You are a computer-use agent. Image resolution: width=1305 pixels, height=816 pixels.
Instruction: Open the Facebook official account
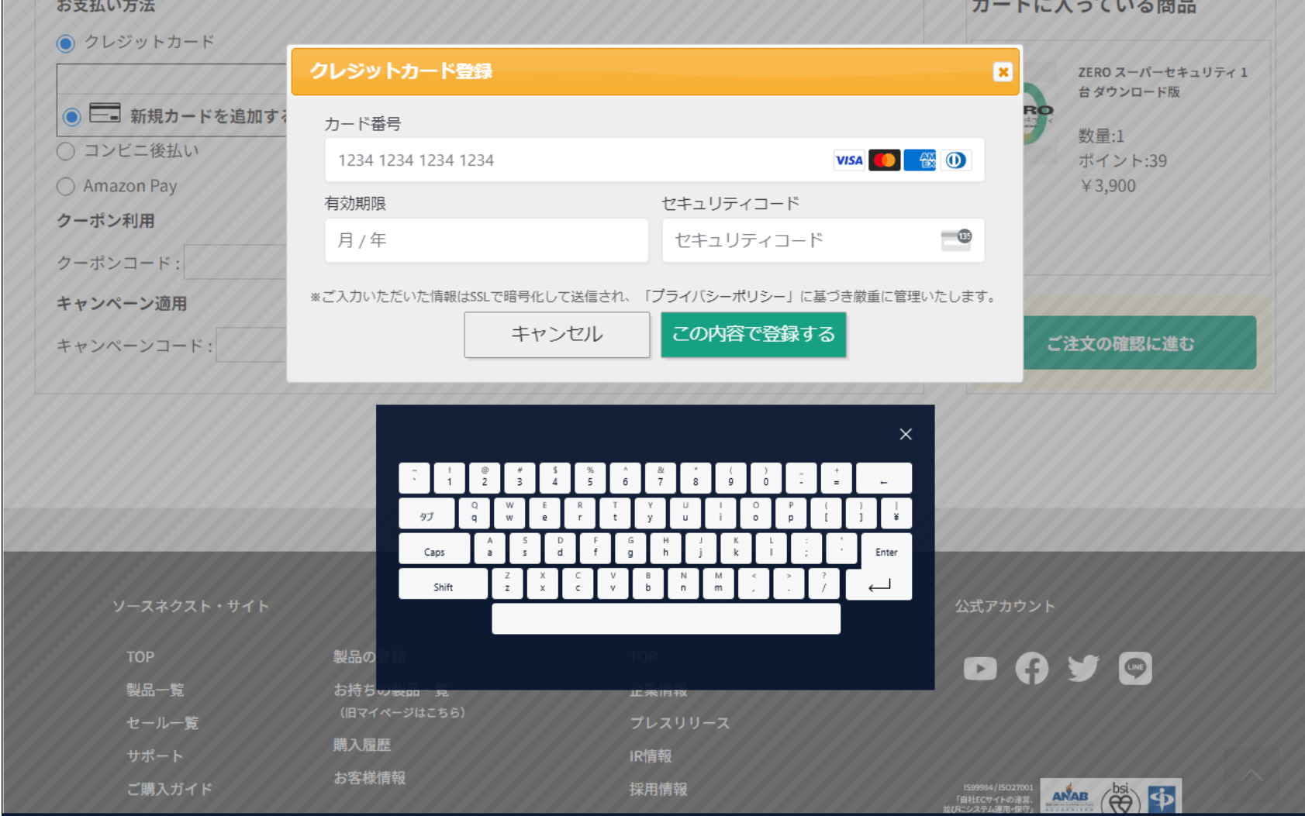pos(1032,669)
